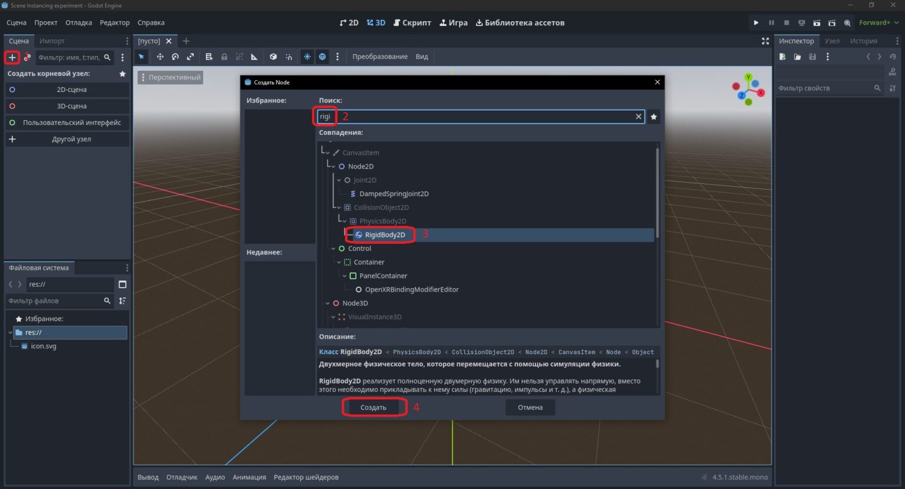Image resolution: width=905 pixels, height=489 pixels.
Task: Click the Отмена button in dialog
Action: point(530,407)
